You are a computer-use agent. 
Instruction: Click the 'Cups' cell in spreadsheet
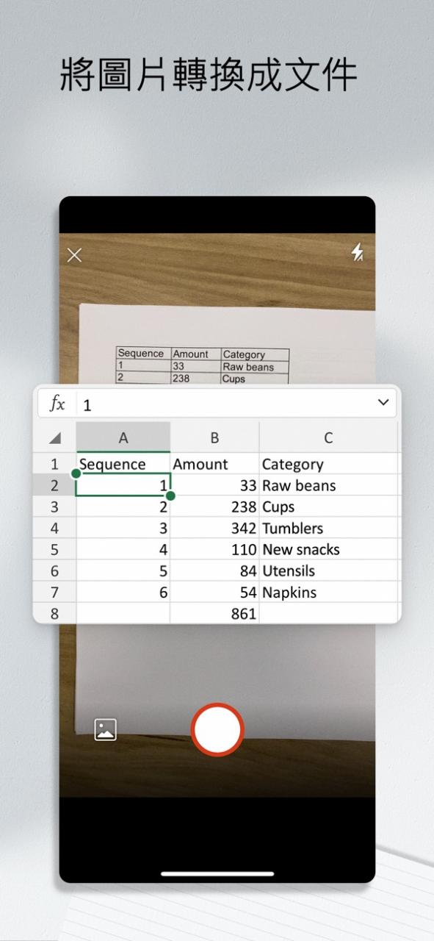pyautogui.click(x=328, y=507)
